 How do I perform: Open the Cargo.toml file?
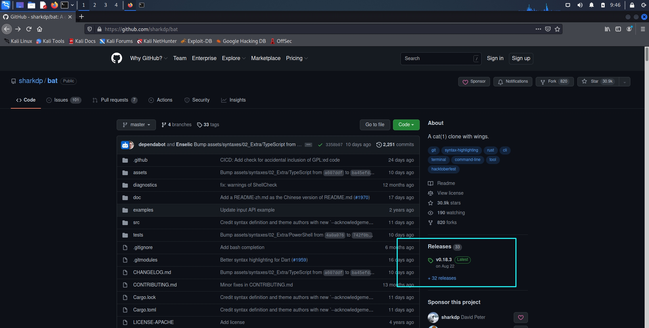point(144,310)
